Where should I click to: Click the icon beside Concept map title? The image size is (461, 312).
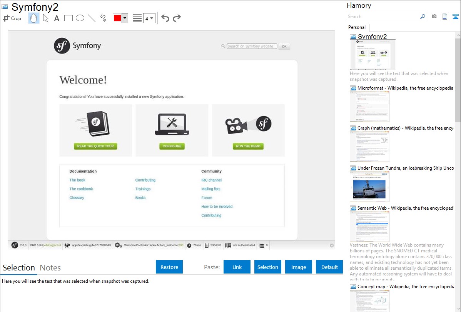[x=353, y=287]
